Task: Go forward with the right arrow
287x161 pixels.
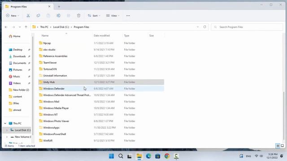Action: (13, 27)
